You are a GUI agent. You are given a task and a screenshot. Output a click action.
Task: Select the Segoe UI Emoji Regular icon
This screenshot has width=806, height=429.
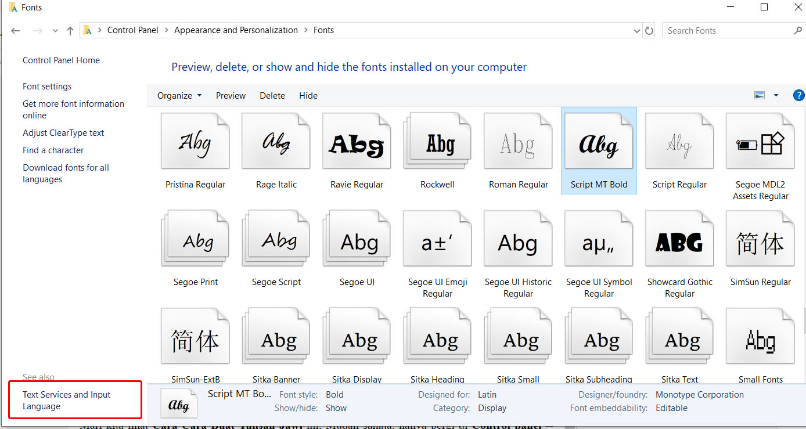[437, 239]
